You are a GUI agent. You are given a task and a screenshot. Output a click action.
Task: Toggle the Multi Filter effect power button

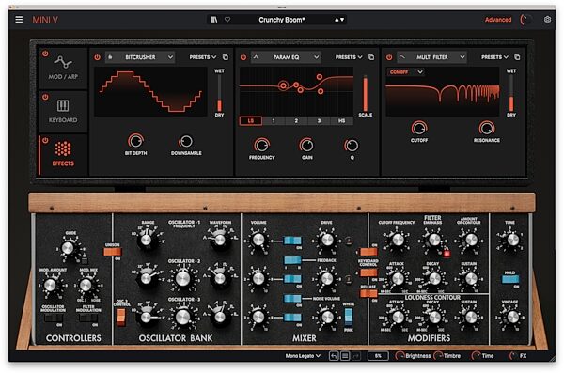pyautogui.click(x=389, y=57)
